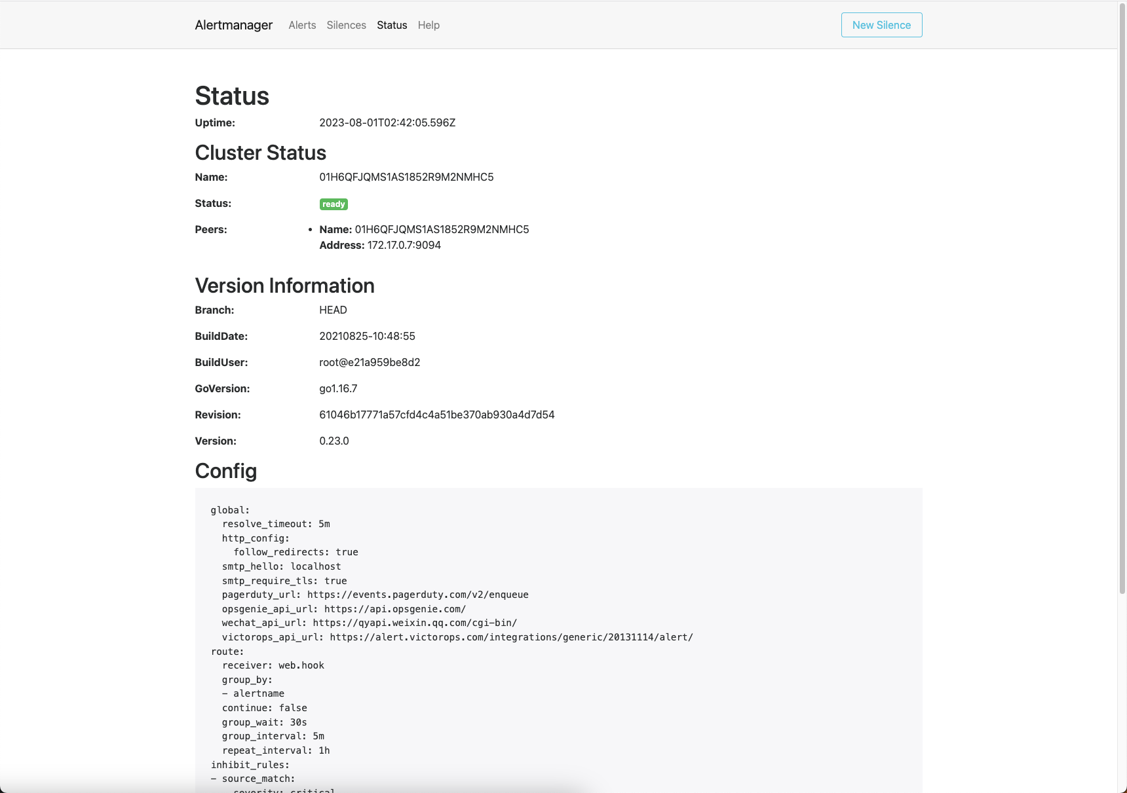1127x793 pixels.
Task: Click the 'route:' config line
Action: (227, 652)
